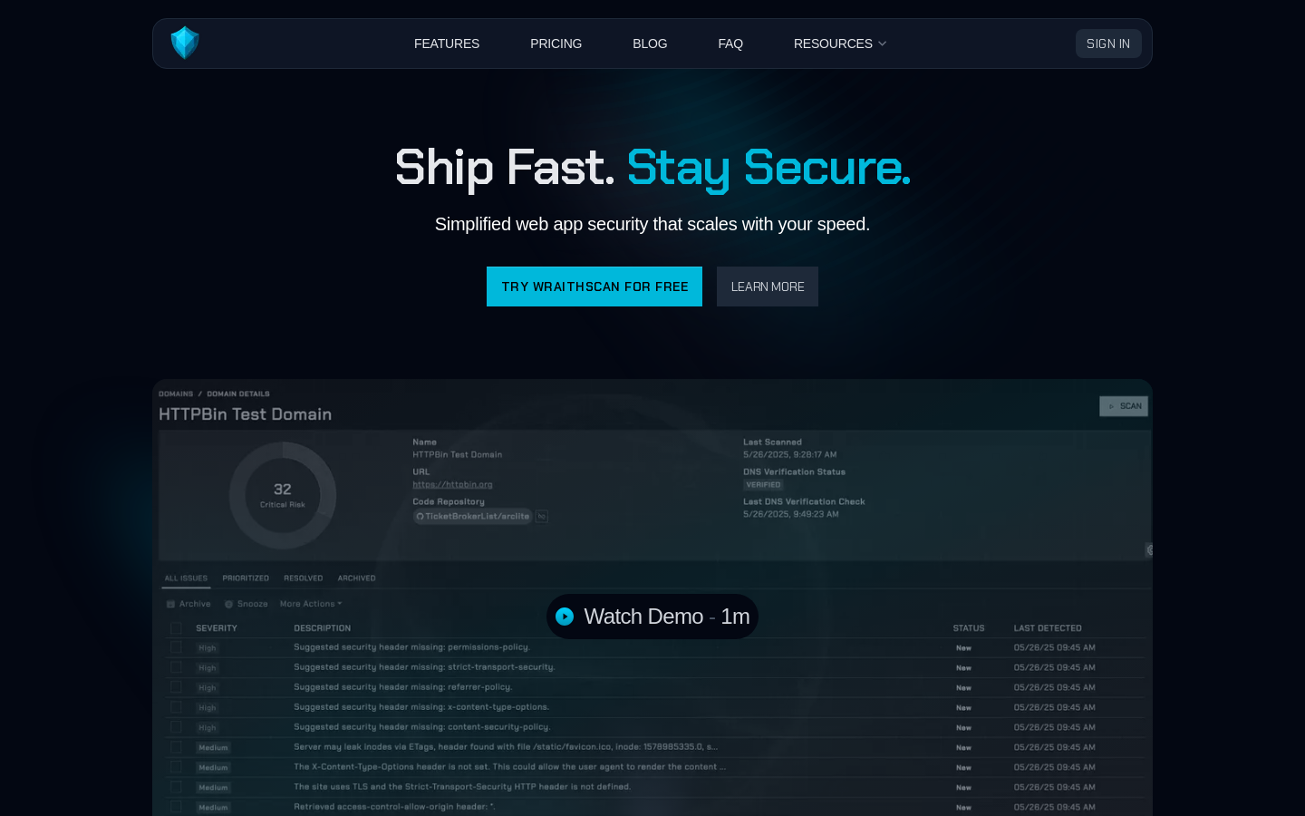This screenshot has width=1305, height=816.
Task: Check the ETags inode leak row
Action: coord(176,747)
